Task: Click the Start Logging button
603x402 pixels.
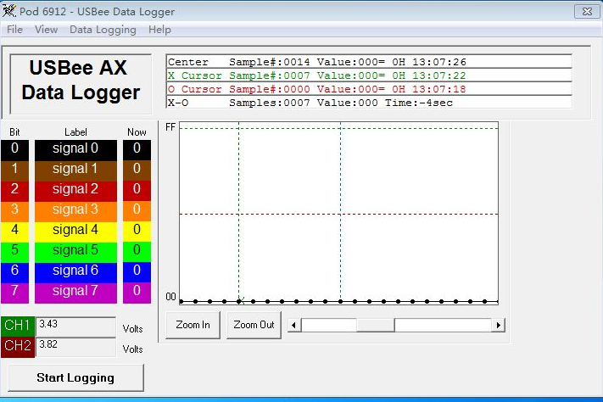Action: [x=75, y=377]
